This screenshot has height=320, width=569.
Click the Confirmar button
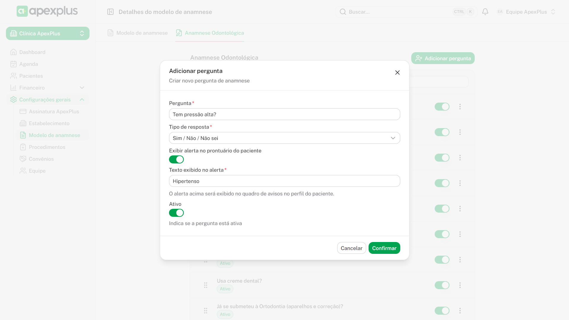pyautogui.click(x=384, y=248)
